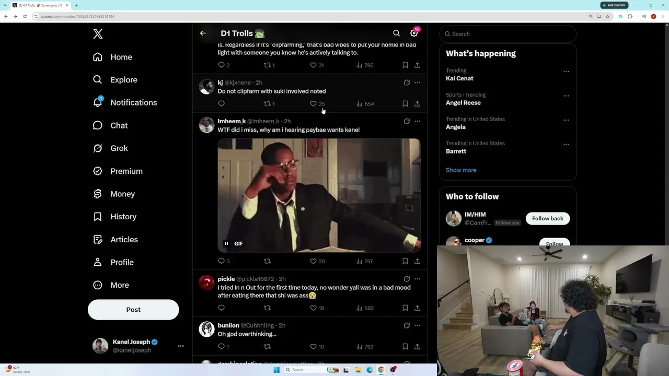Open Grok actions on buniion's post

[407, 325]
